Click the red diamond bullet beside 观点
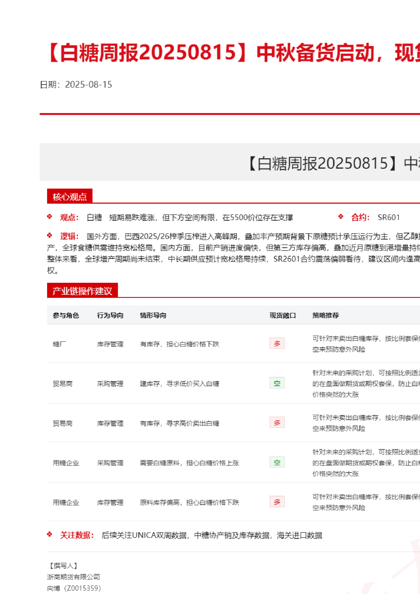This screenshot has height=594, width=420. 49,217
